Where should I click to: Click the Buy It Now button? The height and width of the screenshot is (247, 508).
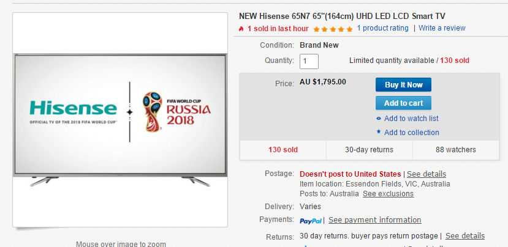pyautogui.click(x=403, y=85)
